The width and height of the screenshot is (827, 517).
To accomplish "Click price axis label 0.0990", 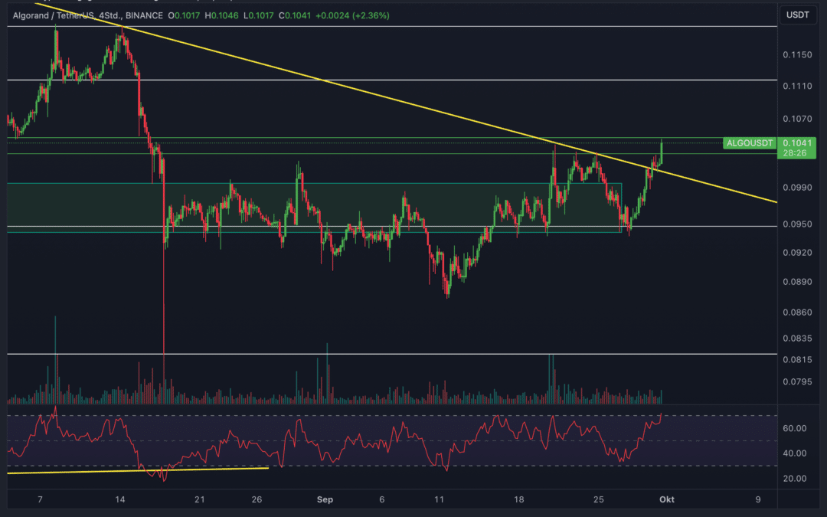I will (797, 188).
